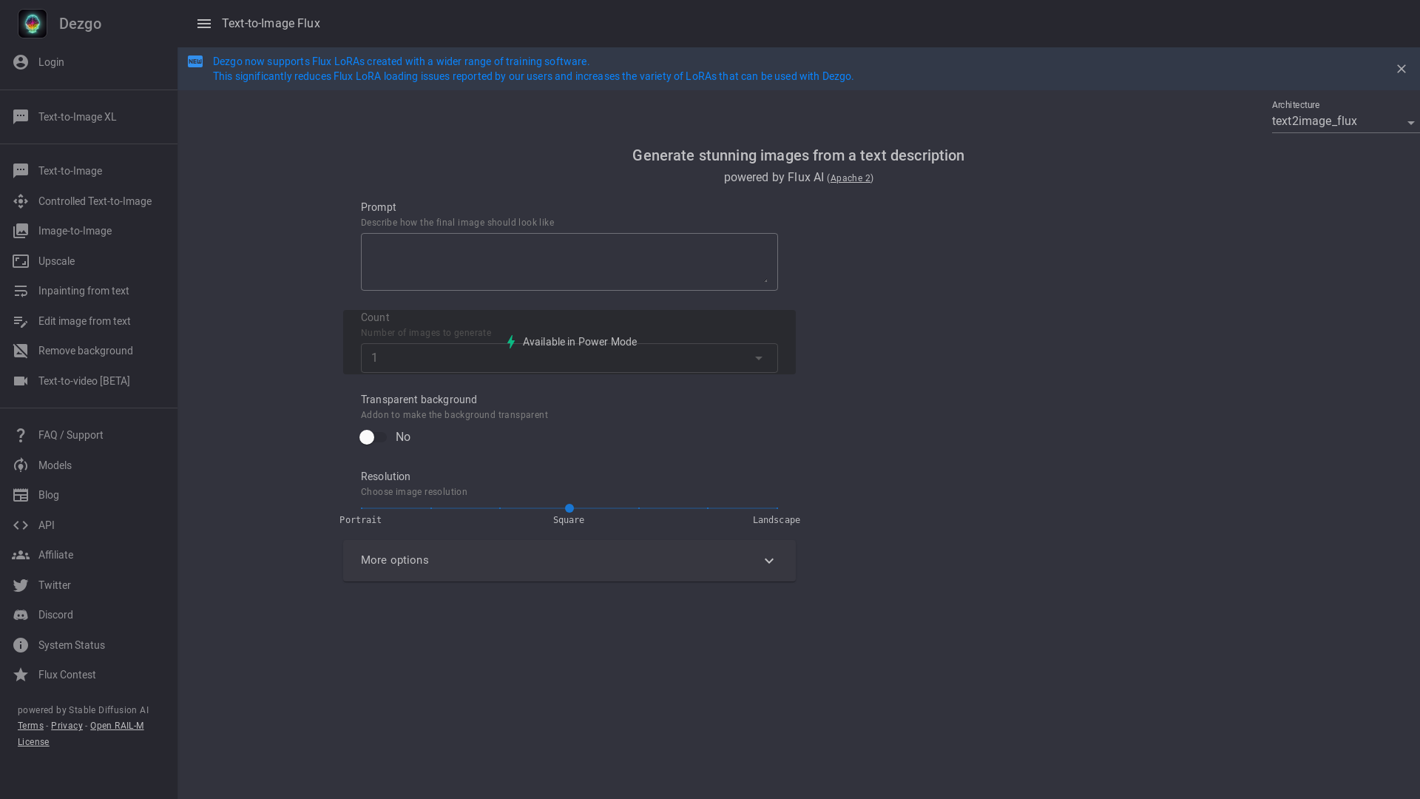This screenshot has width=1420, height=799.
Task: Click the API code brackets icon
Action: coord(21,525)
